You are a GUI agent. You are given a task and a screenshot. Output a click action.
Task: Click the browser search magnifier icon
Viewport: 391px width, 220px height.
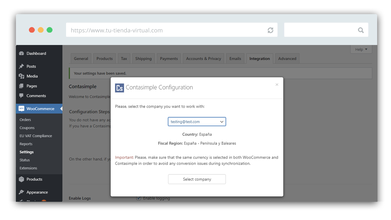coord(361,30)
